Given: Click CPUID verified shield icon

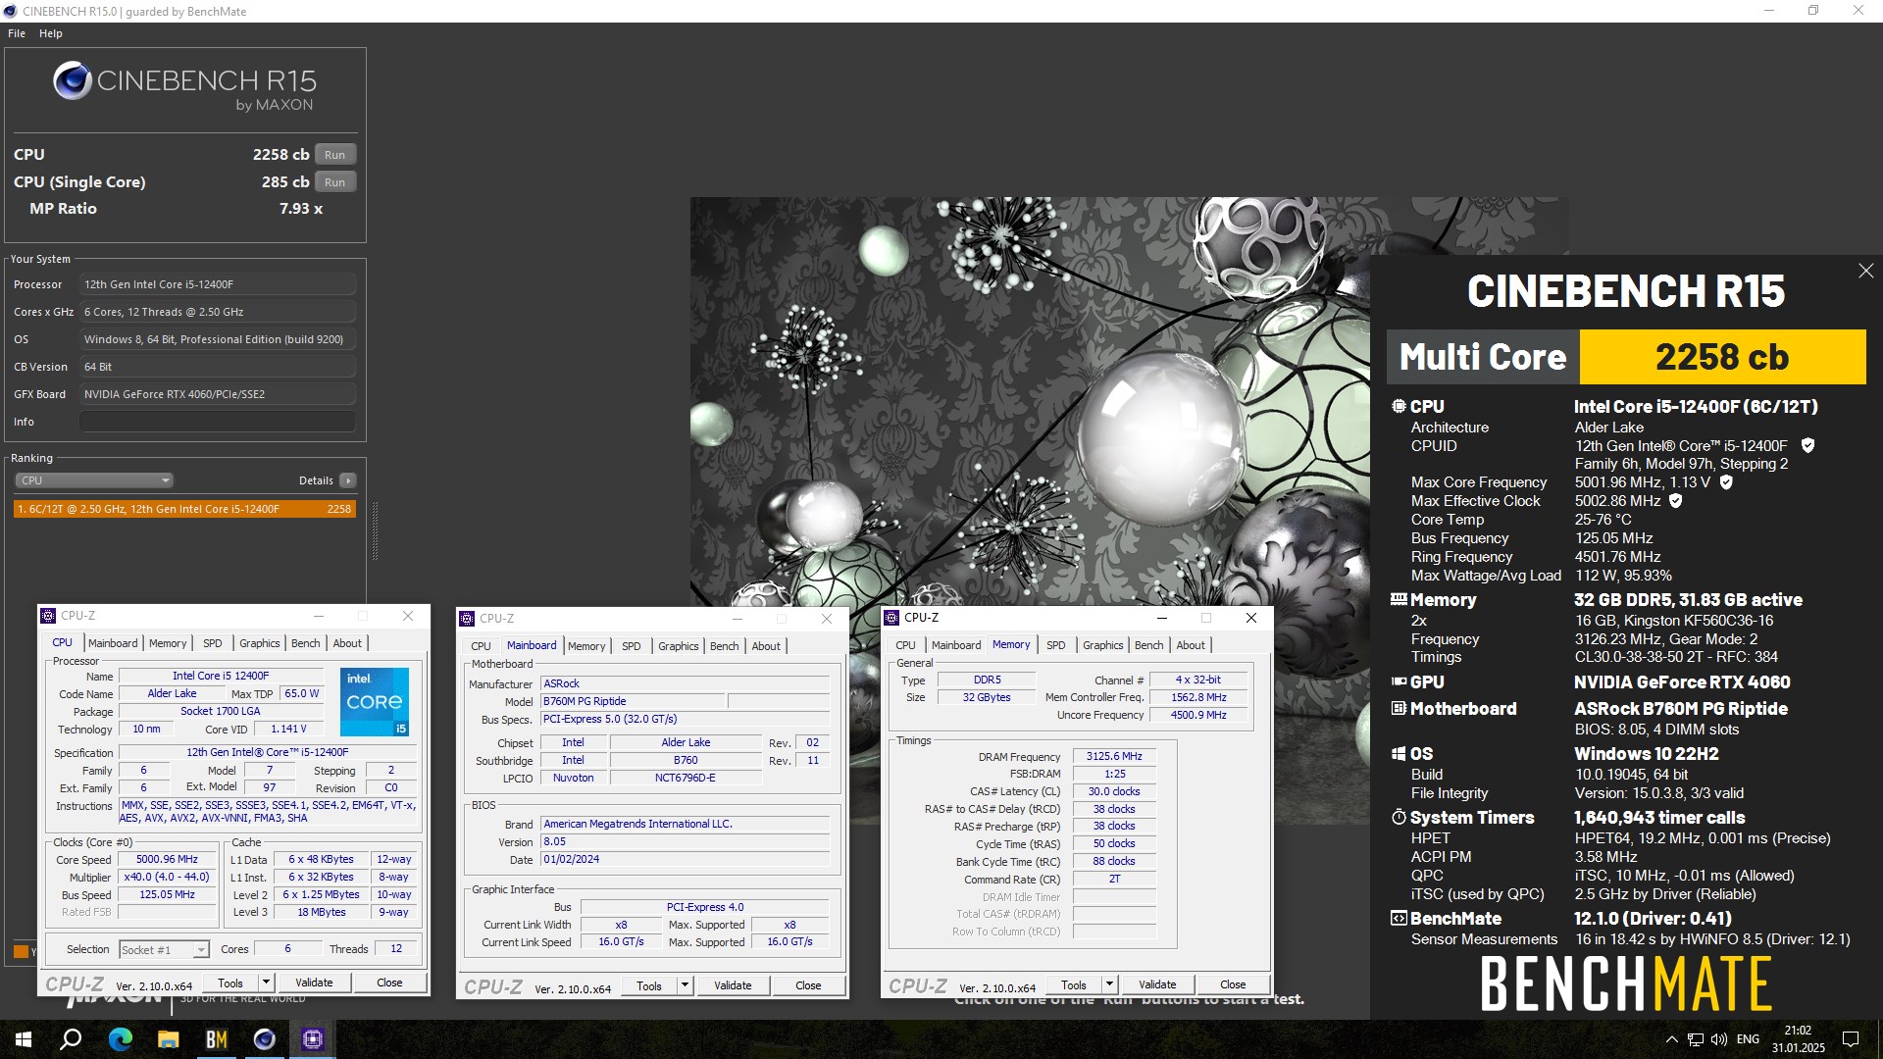Looking at the screenshot, I should pos(1807,445).
